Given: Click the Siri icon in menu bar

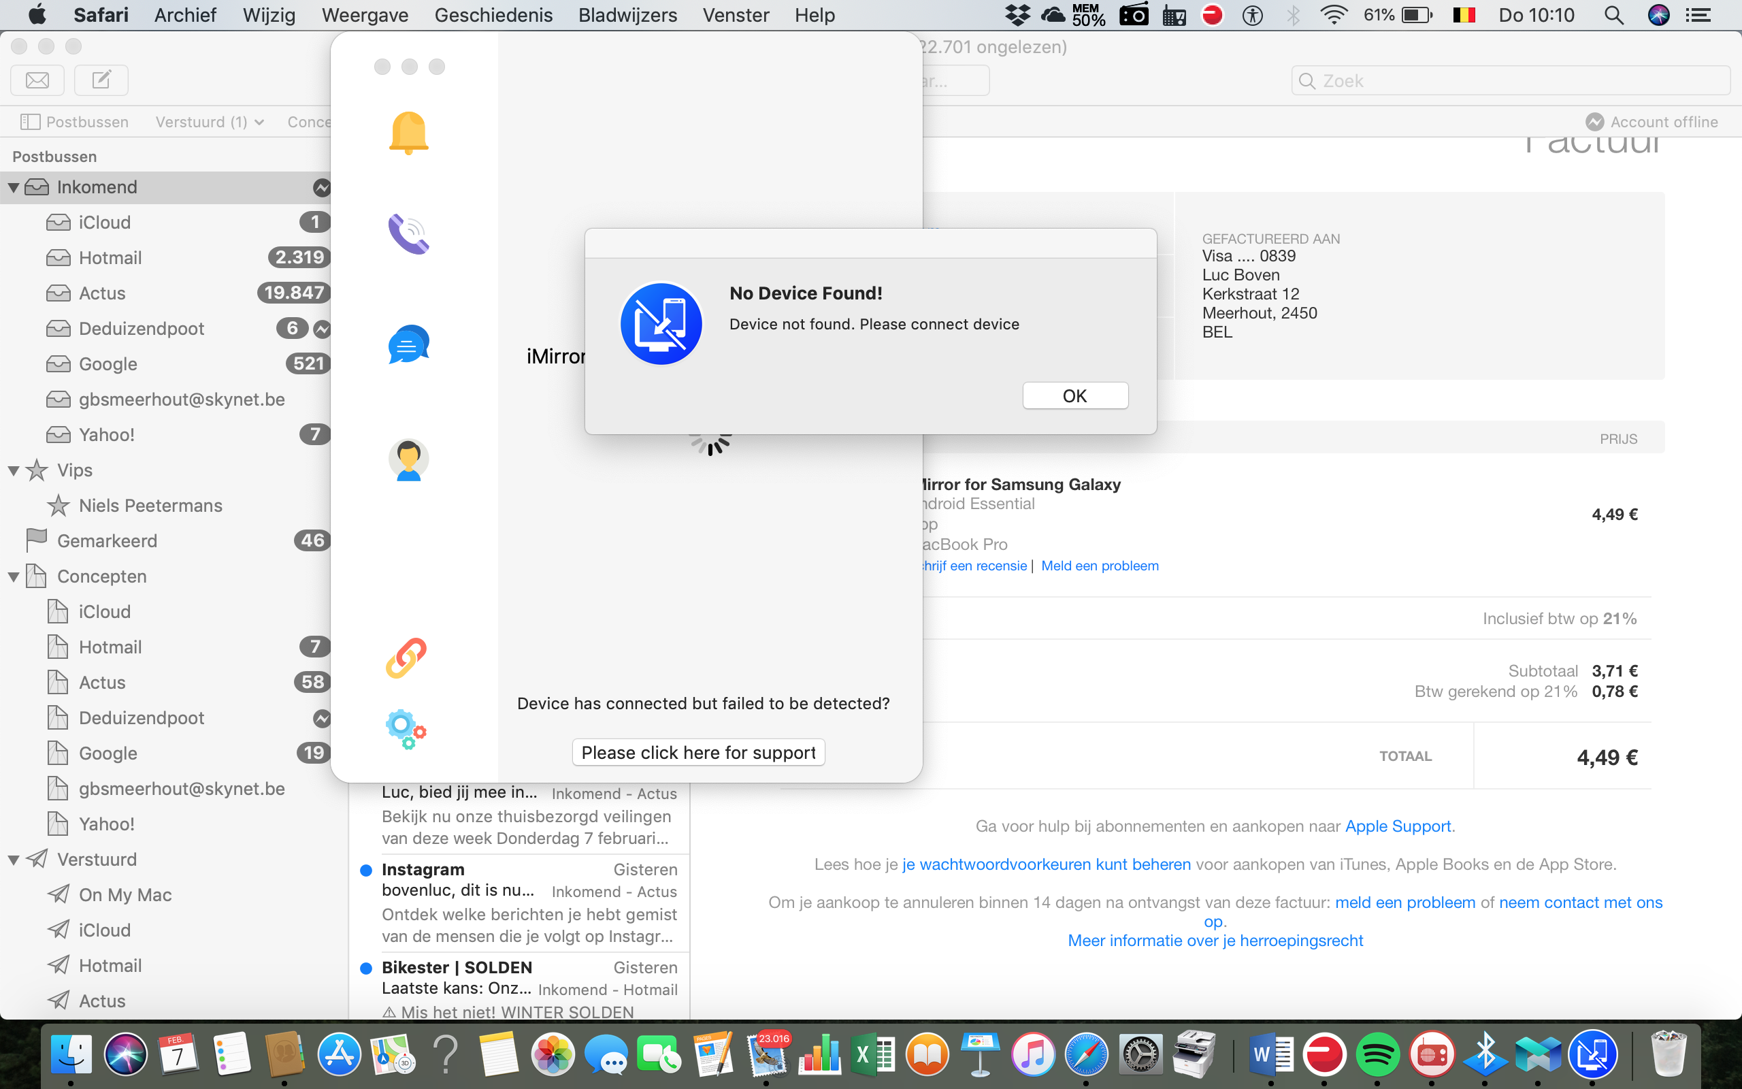Looking at the screenshot, I should click(1658, 15).
